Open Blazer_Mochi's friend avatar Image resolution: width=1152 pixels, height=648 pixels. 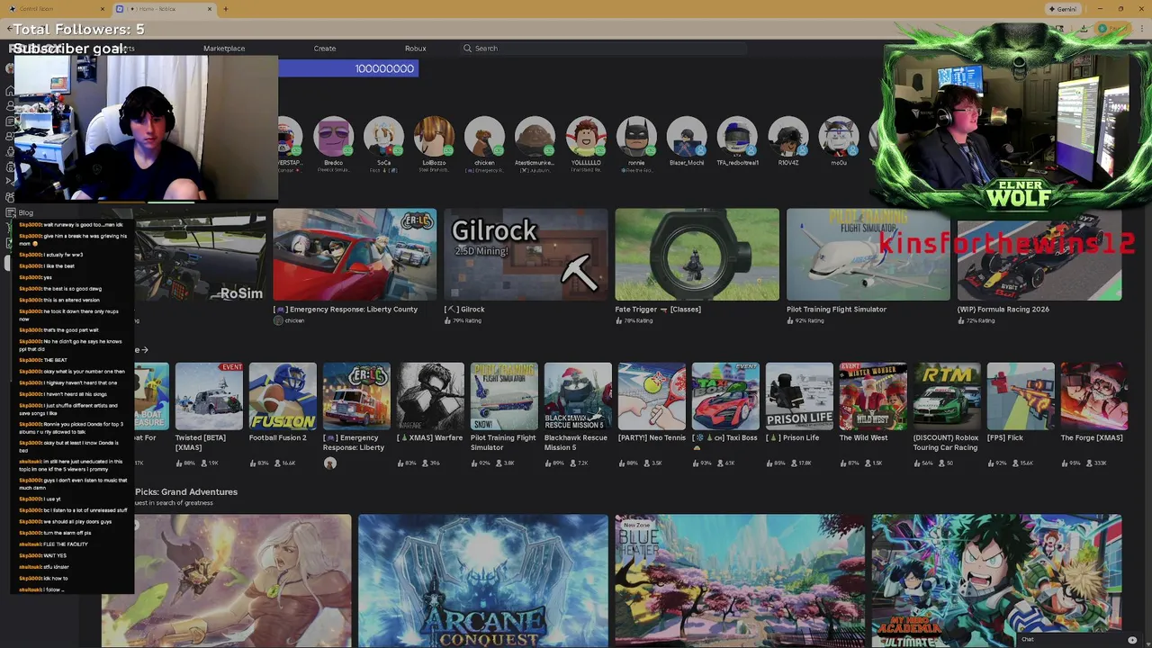point(687,138)
